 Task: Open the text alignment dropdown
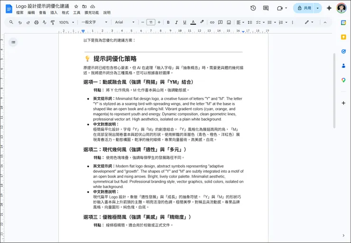click(240, 22)
